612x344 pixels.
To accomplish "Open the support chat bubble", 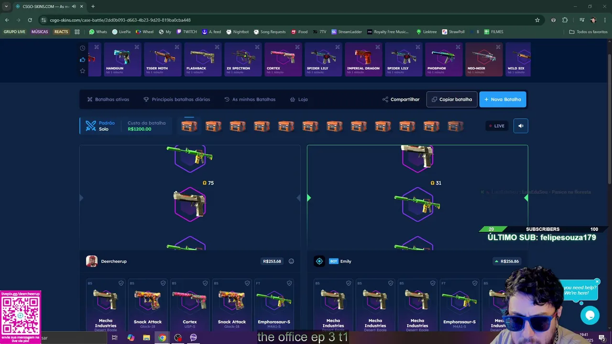I will [590, 315].
